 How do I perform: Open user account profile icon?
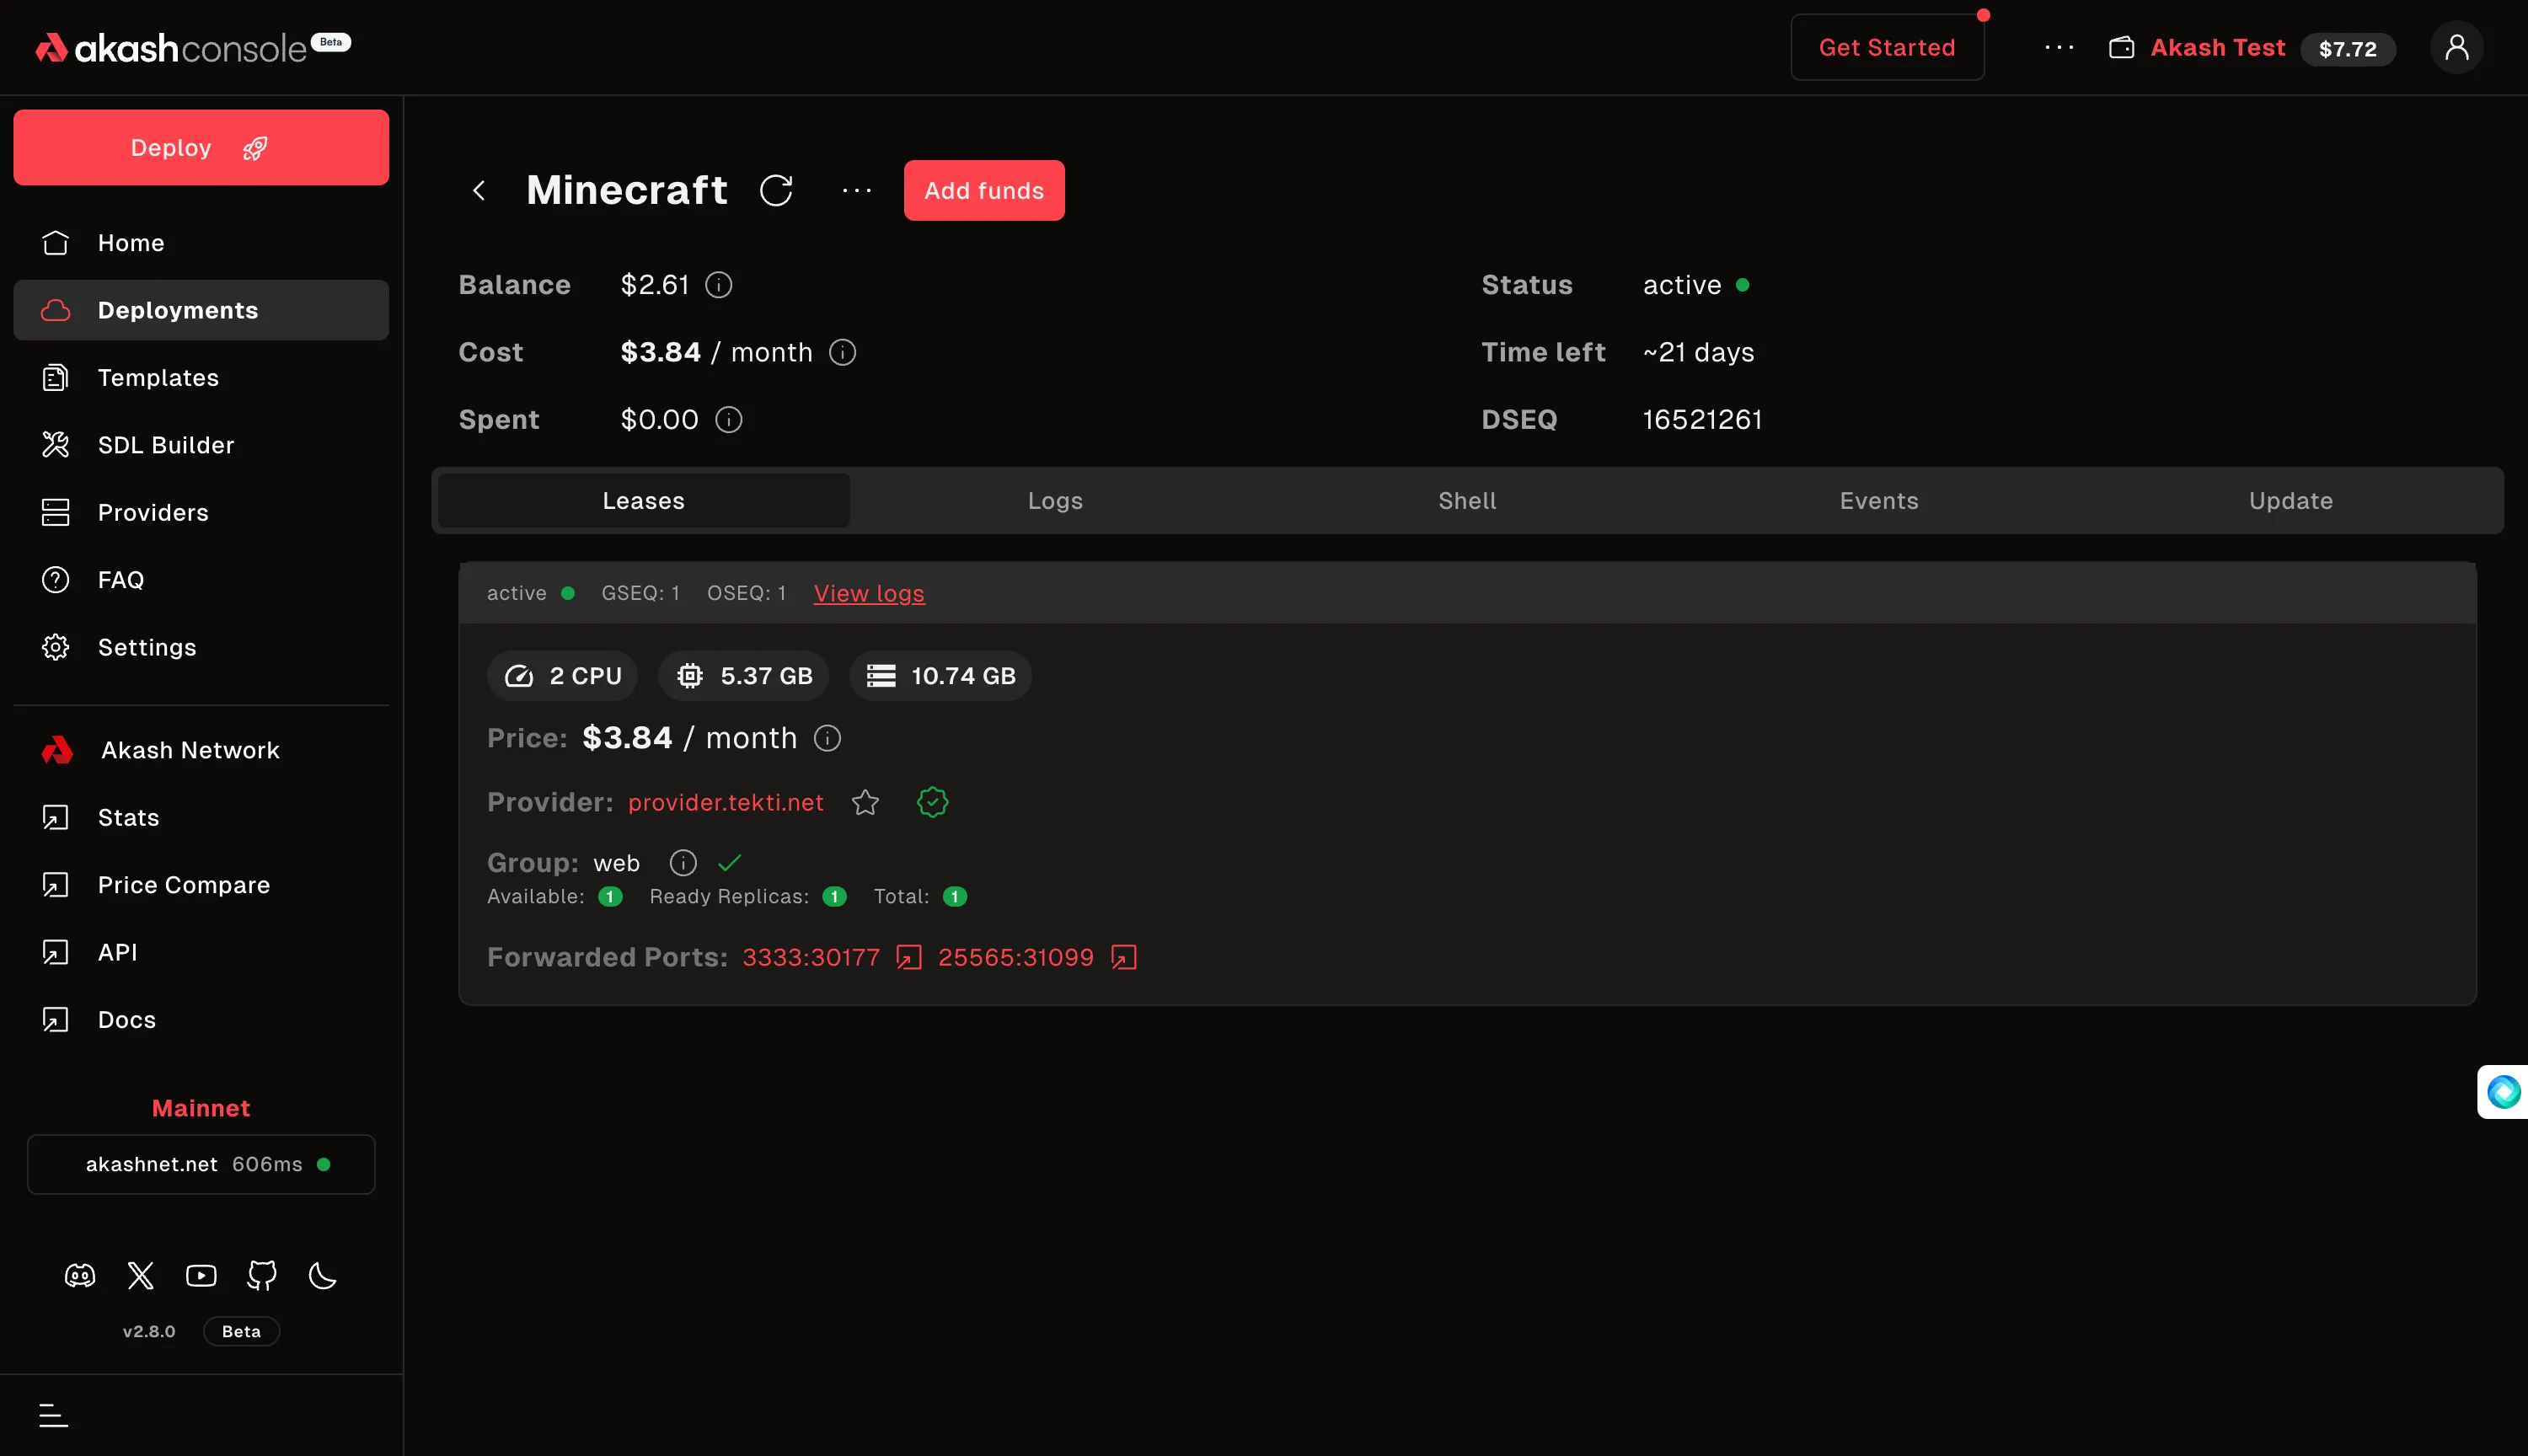tap(2456, 47)
